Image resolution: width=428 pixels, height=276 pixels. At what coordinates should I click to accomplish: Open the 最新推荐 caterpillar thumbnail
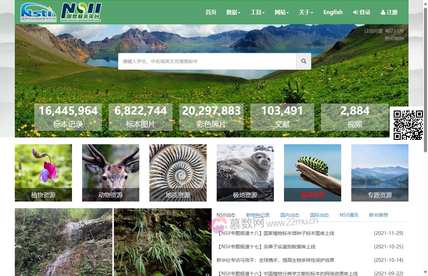(x=312, y=173)
